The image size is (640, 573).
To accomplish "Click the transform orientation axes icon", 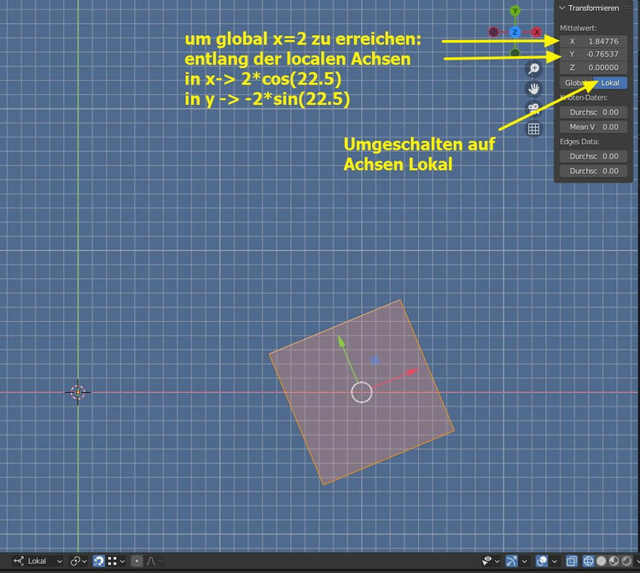I will 19,561.
